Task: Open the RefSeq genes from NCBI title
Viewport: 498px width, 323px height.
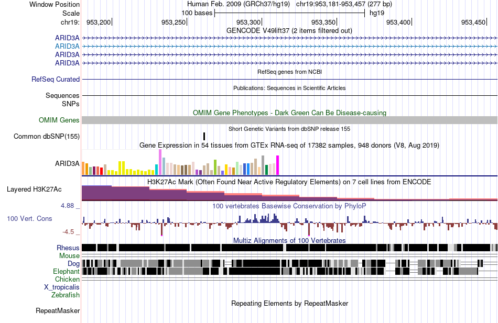Action: 289,72
